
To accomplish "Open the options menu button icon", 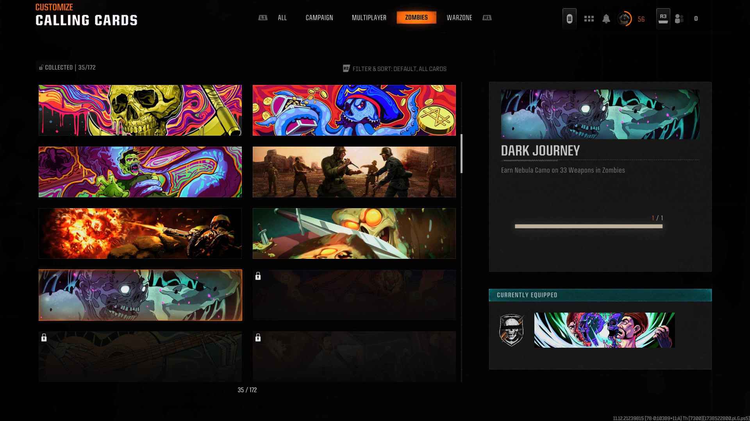I will tap(569, 18).
